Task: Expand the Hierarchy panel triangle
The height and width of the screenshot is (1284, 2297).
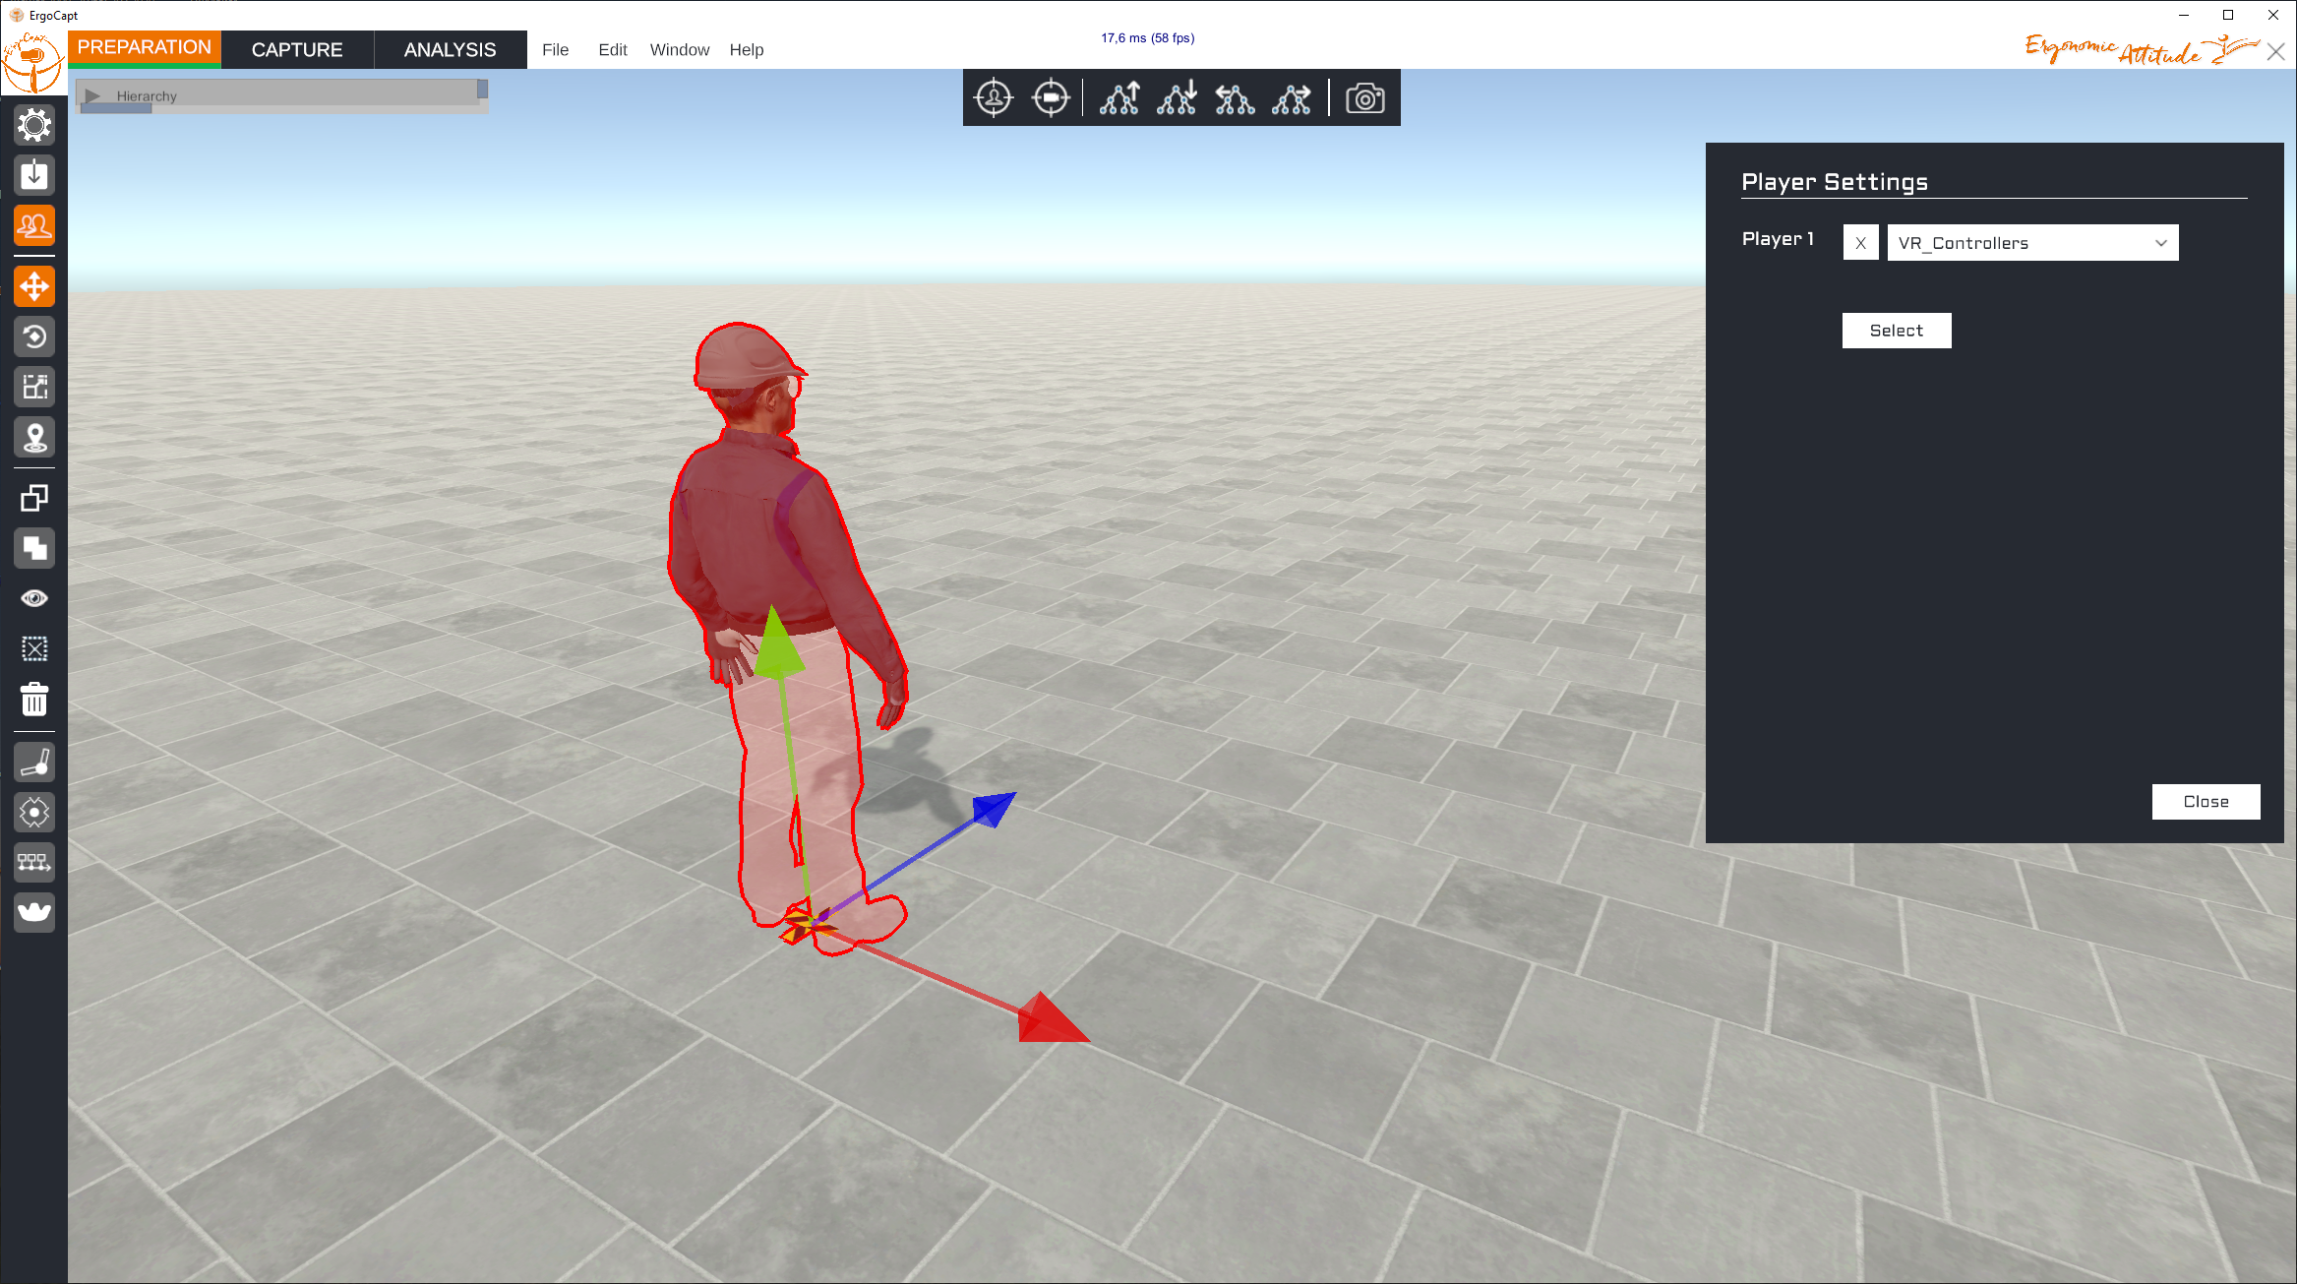Action: click(93, 95)
